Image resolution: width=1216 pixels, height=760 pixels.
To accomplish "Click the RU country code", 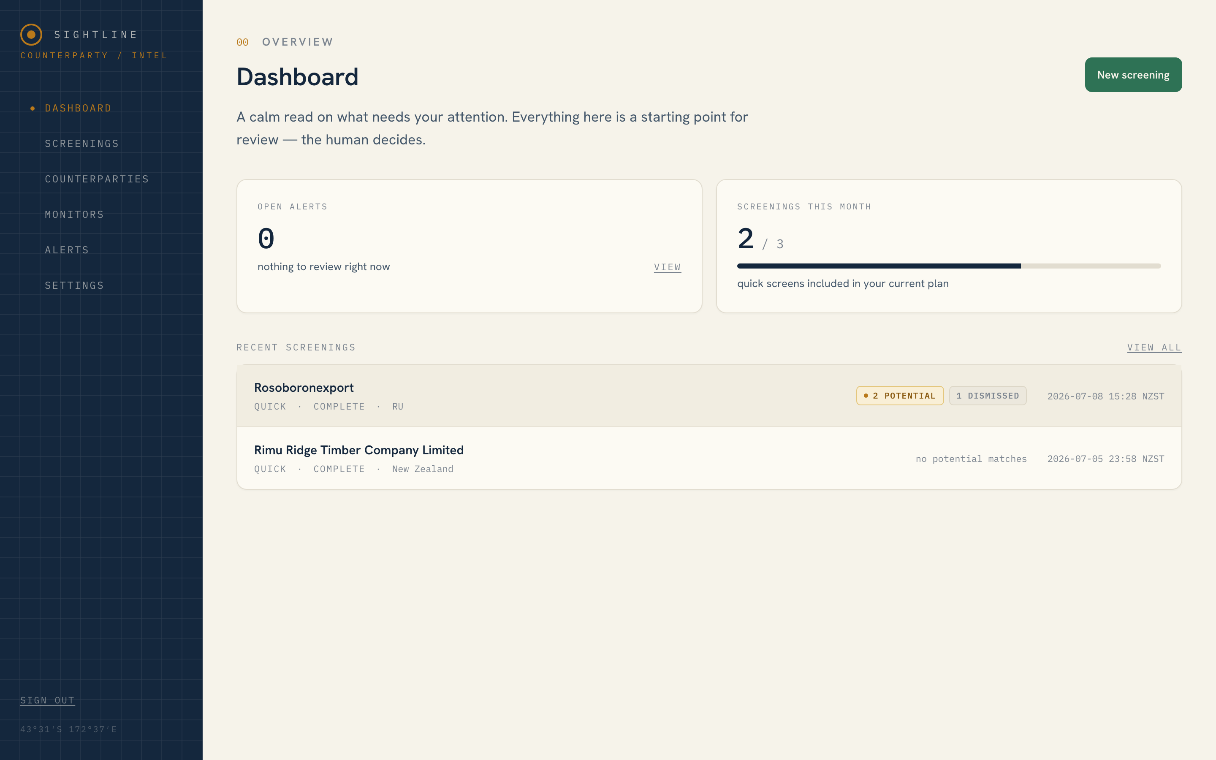I will tap(397, 407).
